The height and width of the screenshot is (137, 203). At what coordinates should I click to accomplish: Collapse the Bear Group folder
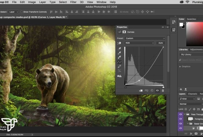[x=188, y=124]
